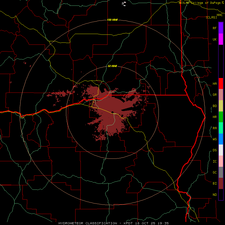225x225 pixels.
Task: Click the IC legend label
Action: coord(214,161)
